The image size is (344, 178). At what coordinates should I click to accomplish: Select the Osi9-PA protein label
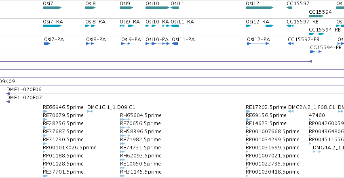pyautogui.click(x=131, y=40)
